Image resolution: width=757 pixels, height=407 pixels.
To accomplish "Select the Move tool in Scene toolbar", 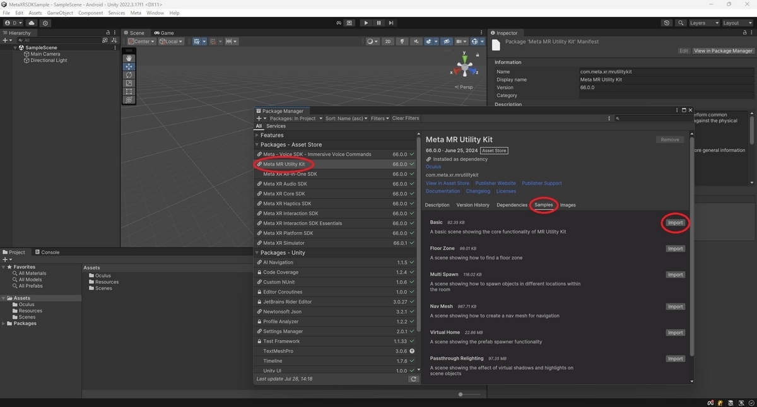I will pyautogui.click(x=129, y=66).
